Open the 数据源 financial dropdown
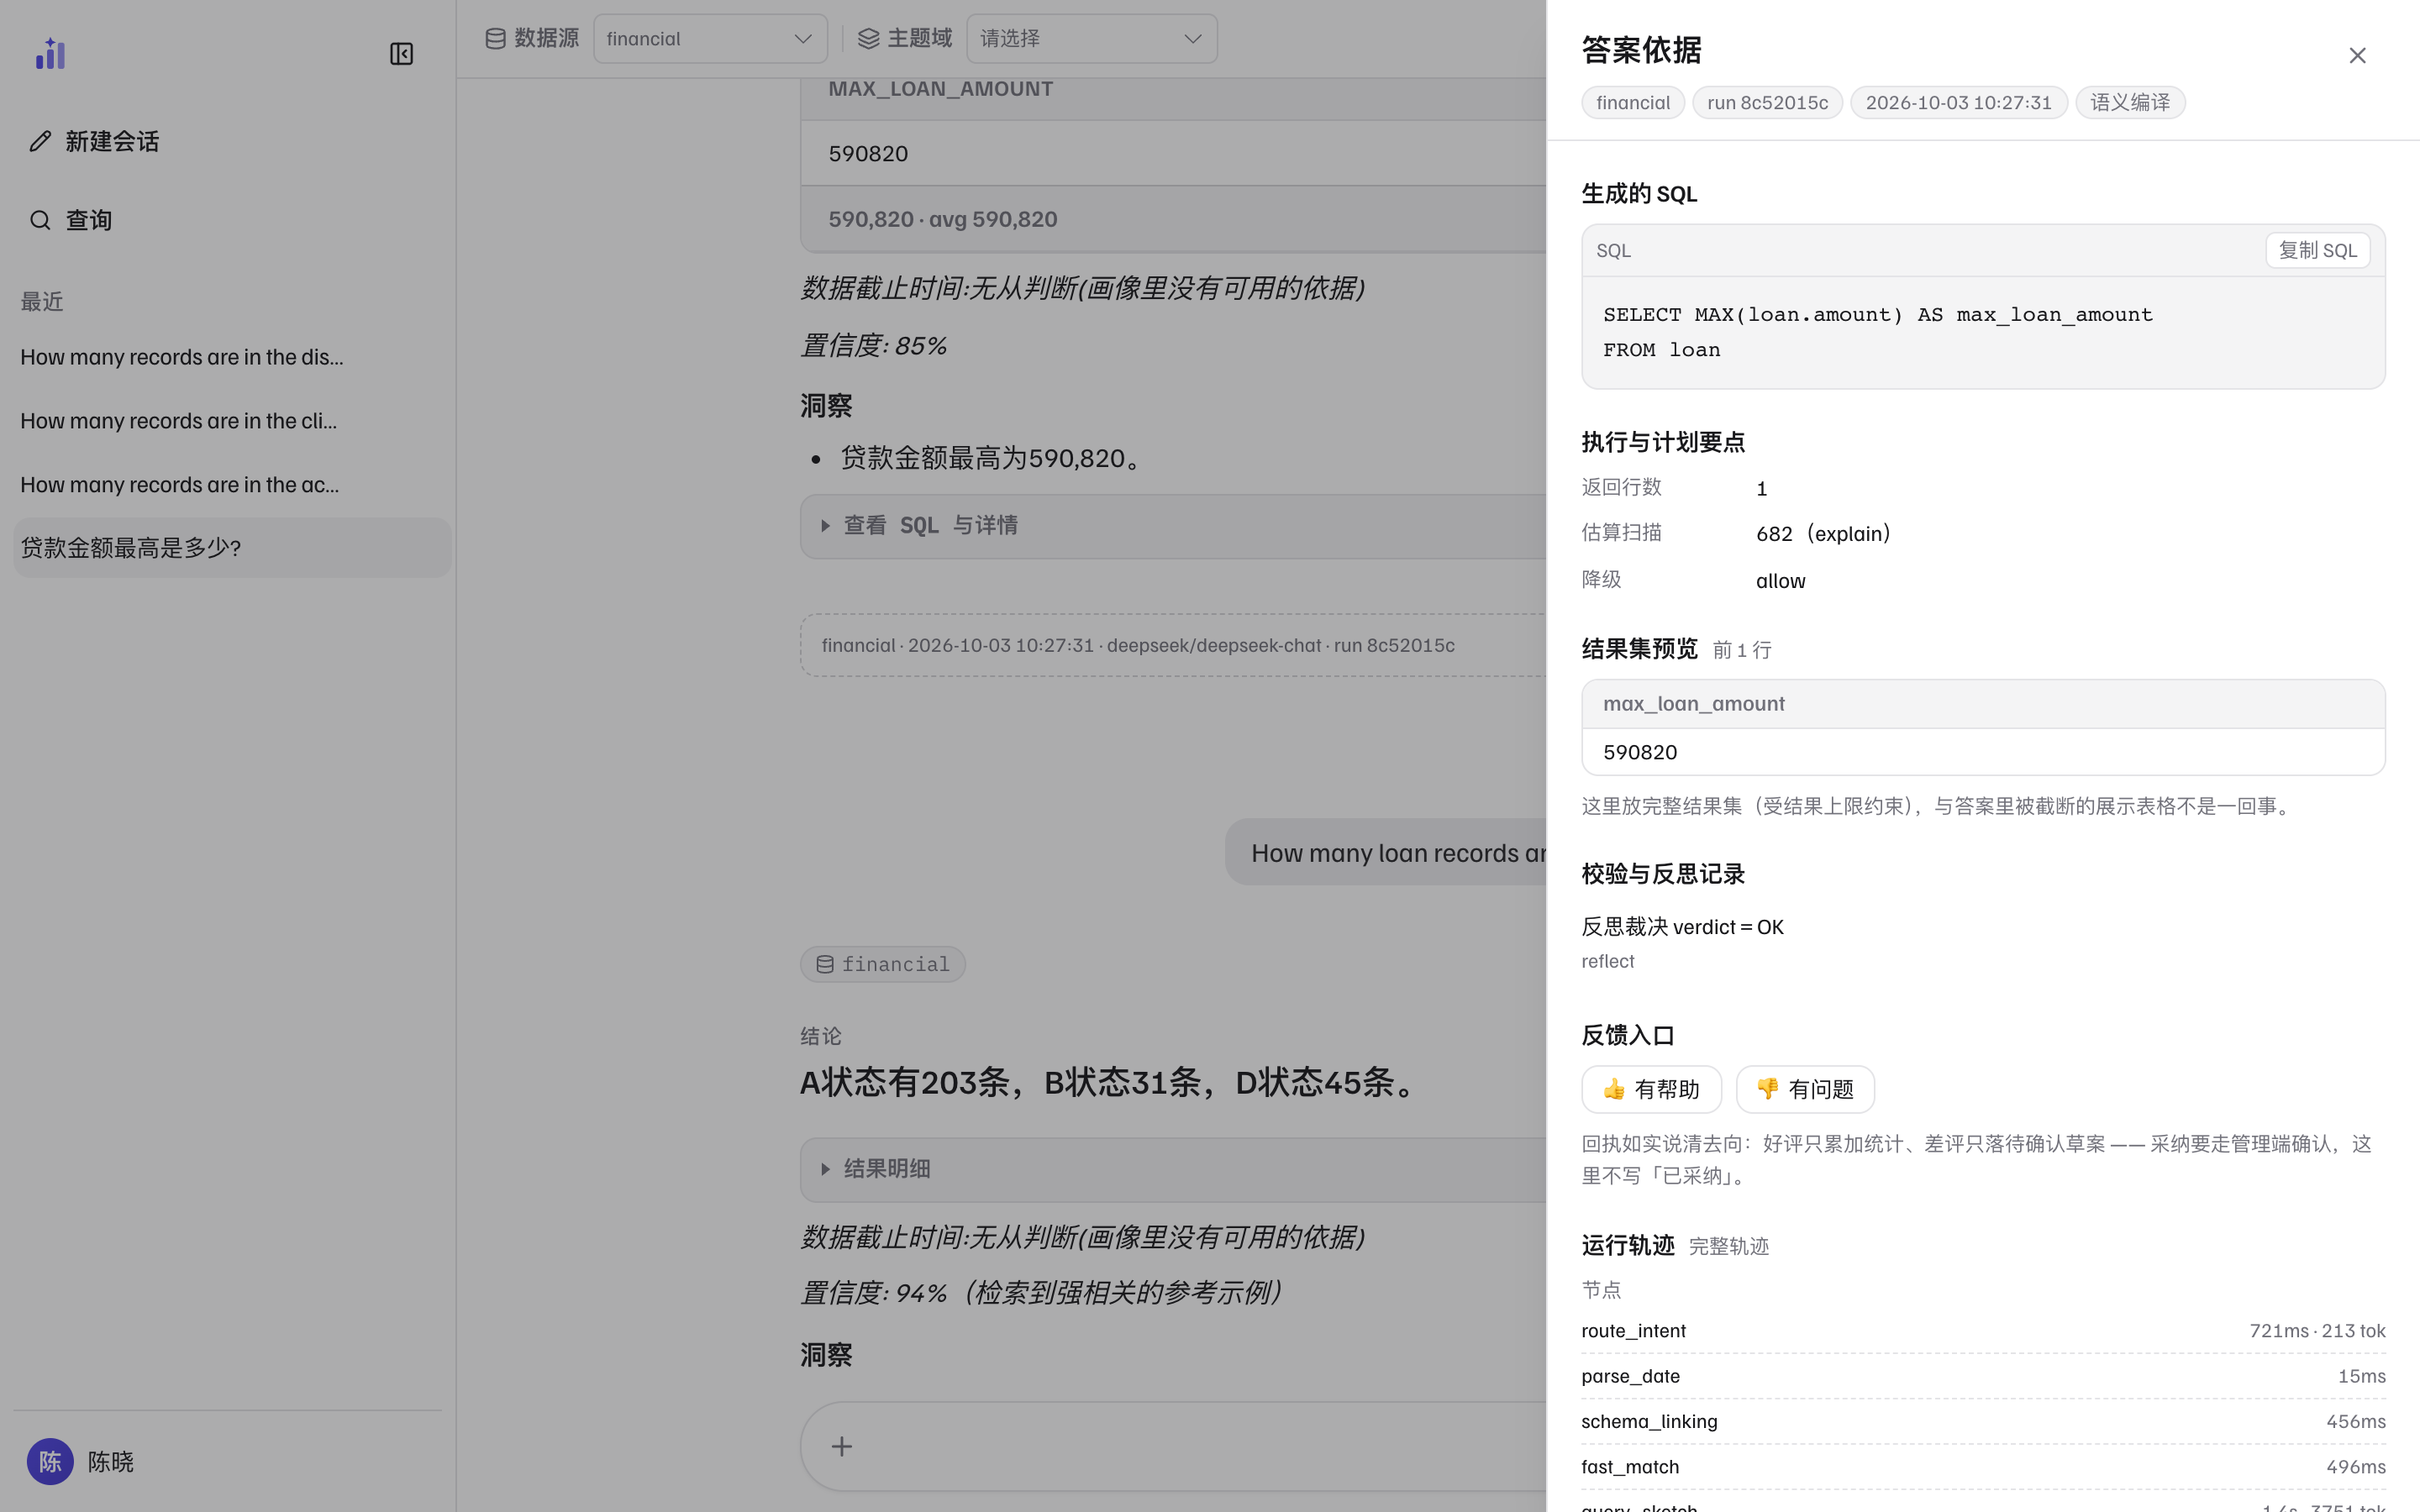The image size is (2420, 1512). (710, 38)
